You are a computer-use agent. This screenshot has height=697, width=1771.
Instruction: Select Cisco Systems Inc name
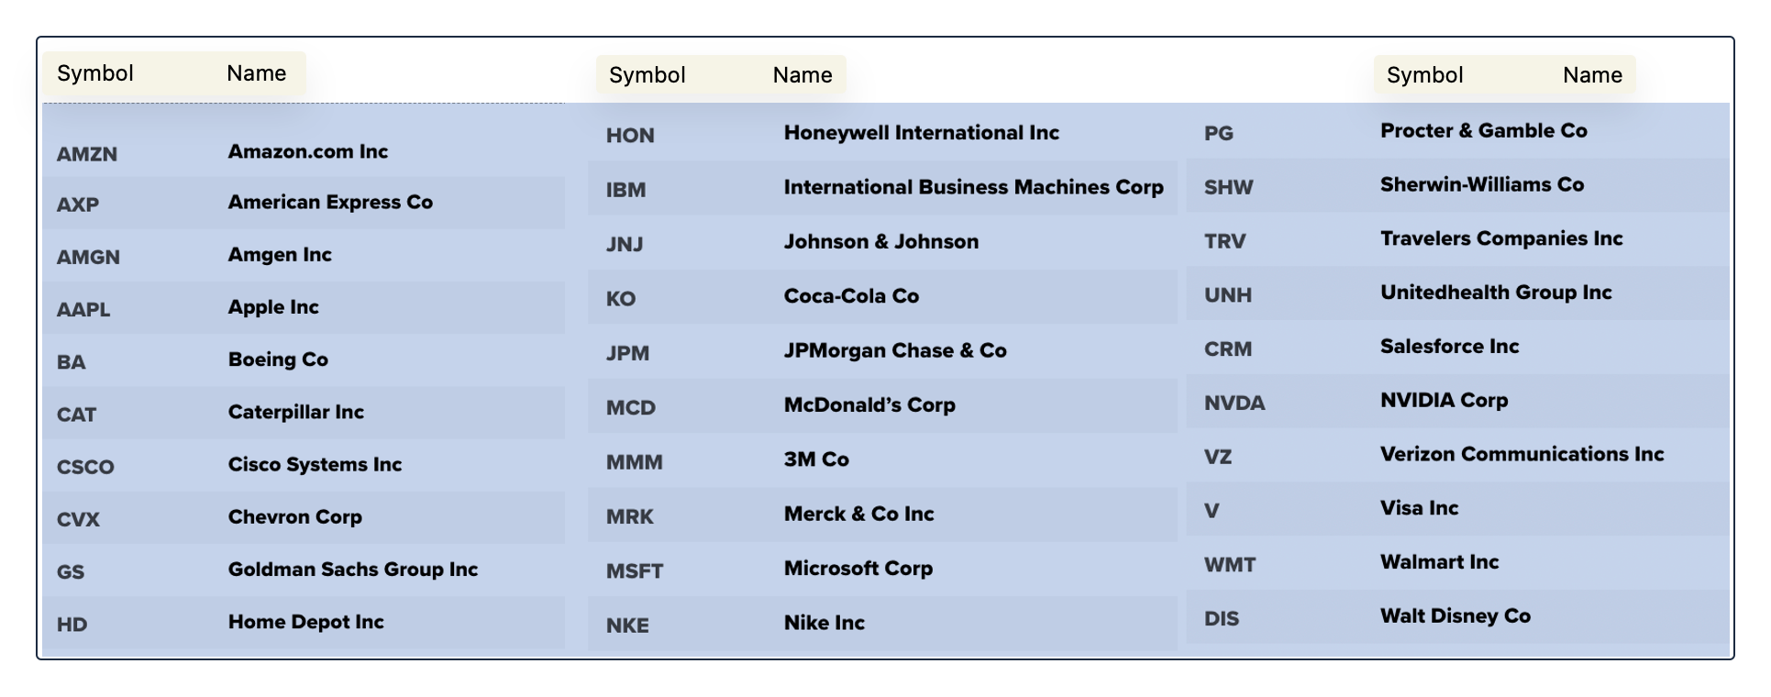pos(315,464)
